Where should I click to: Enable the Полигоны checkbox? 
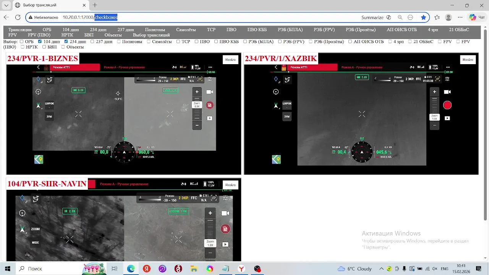[119, 42]
